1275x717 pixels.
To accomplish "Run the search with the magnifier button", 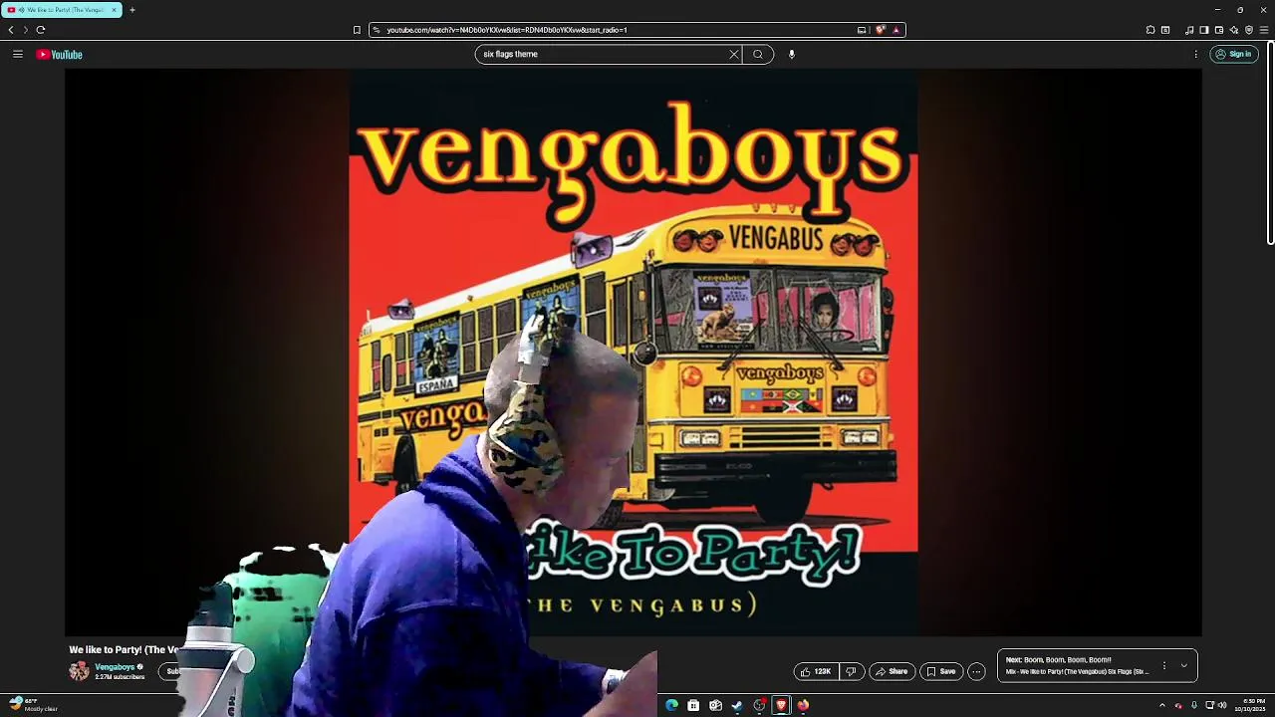I will (x=758, y=55).
